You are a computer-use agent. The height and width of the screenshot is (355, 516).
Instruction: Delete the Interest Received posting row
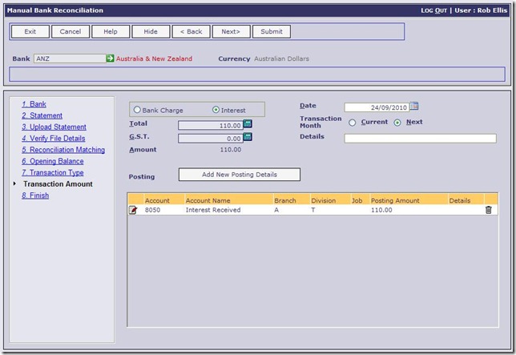coord(489,210)
